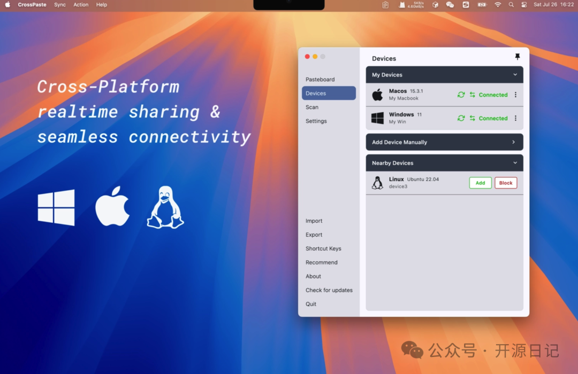
Task: Click the Apple logo on Macos device
Action: click(x=377, y=95)
